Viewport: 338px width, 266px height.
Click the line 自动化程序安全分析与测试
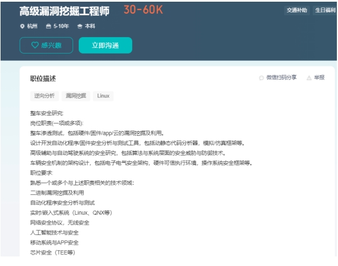coord(62,203)
